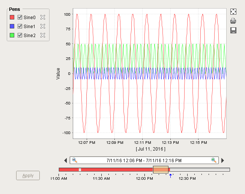Disable the Sine2 pen checkbox
This screenshot has height=194, width=245.
20,35
